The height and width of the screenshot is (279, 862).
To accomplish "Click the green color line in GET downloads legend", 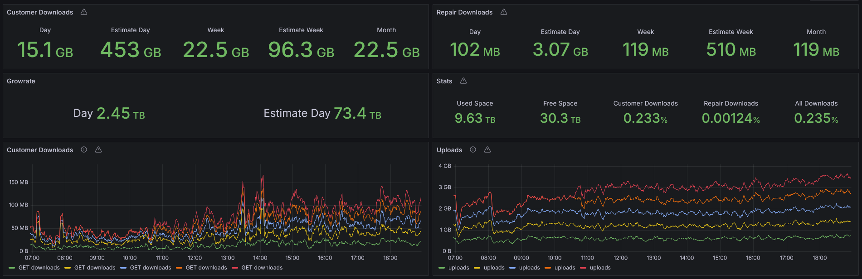I will click(x=12, y=268).
